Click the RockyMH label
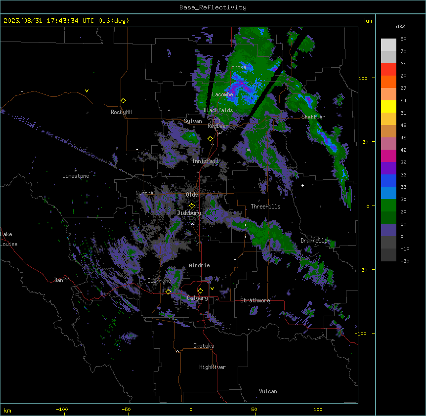The width and height of the screenshot is (426, 416). pyautogui.click(x=121, y=112)
